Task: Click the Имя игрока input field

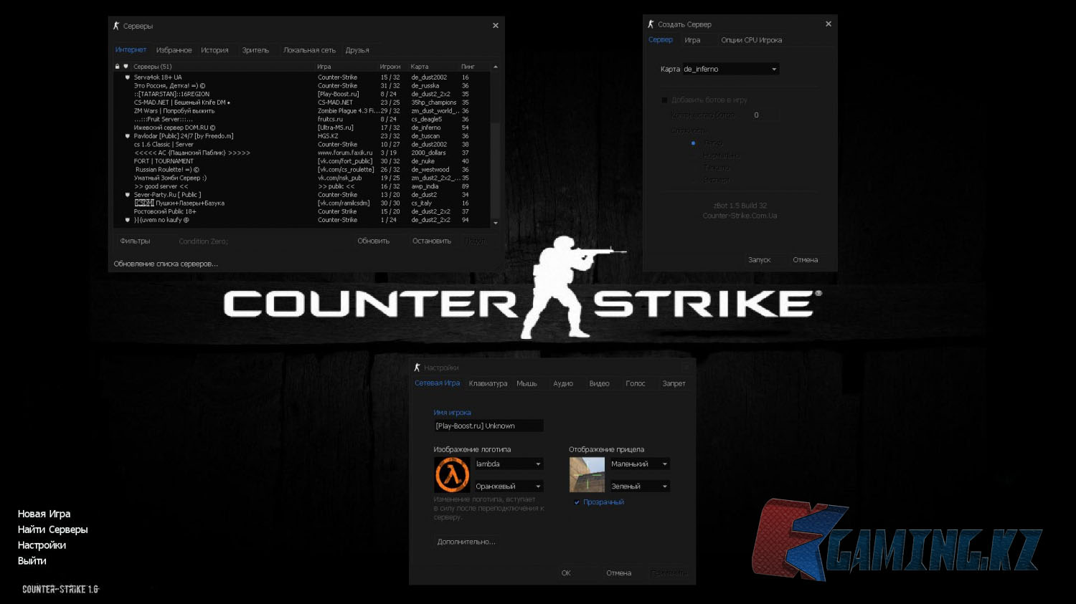Action: [489, 426]
